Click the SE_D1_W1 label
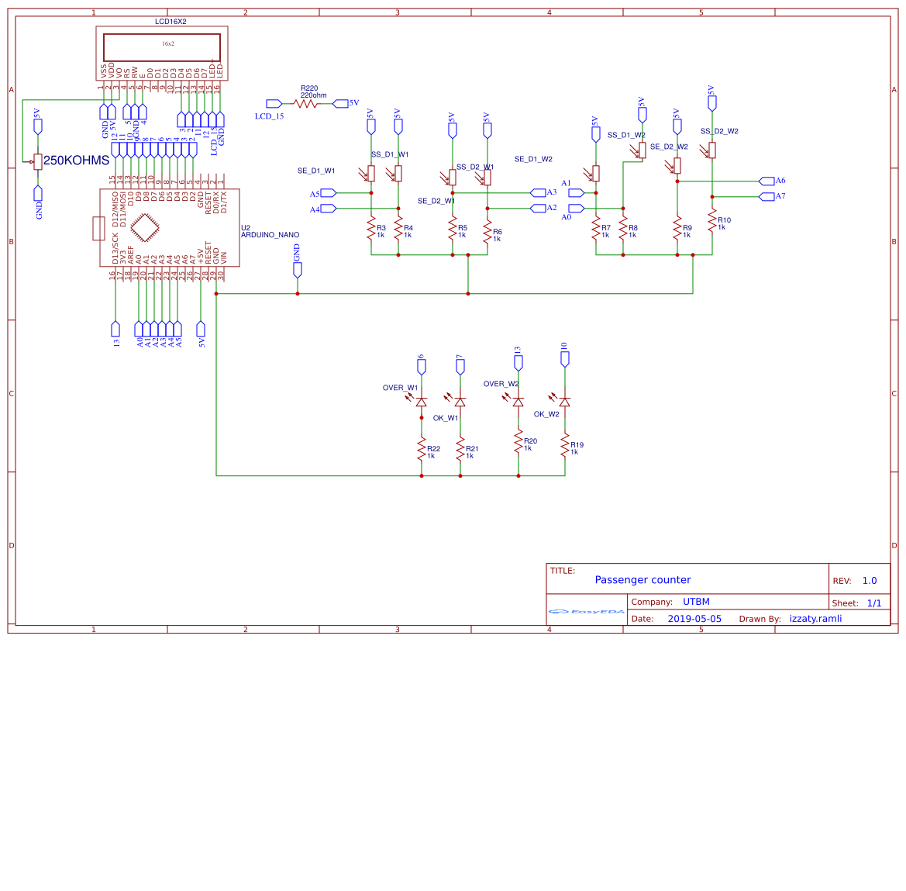This screenshot has width=906, height=891. click(316, 171)
